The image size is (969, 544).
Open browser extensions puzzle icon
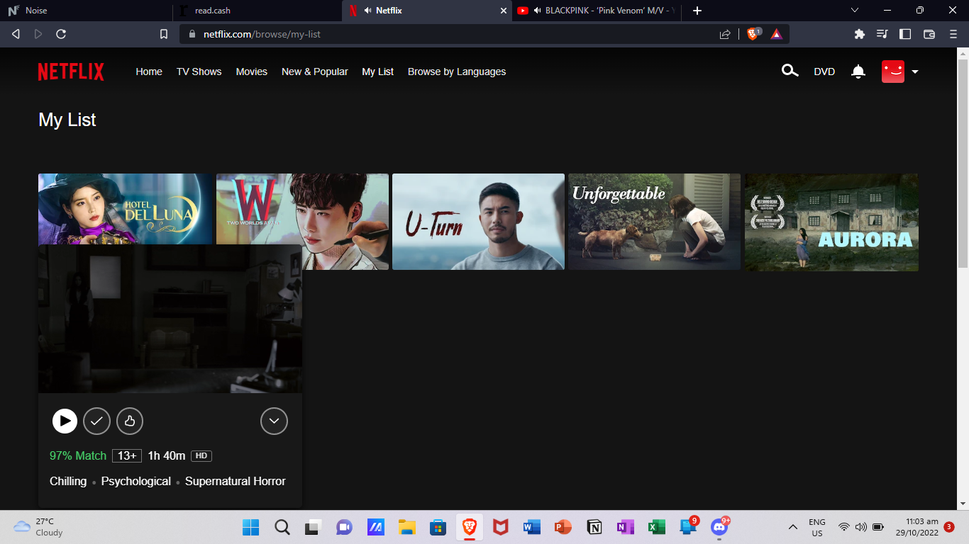[860, 34]
